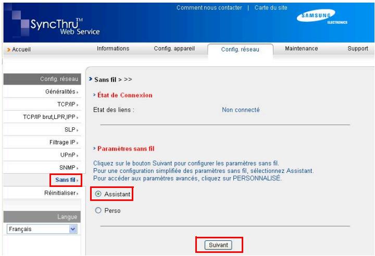Open Sans fil sidebar item

pyautogui.click(x=65, y=180)
